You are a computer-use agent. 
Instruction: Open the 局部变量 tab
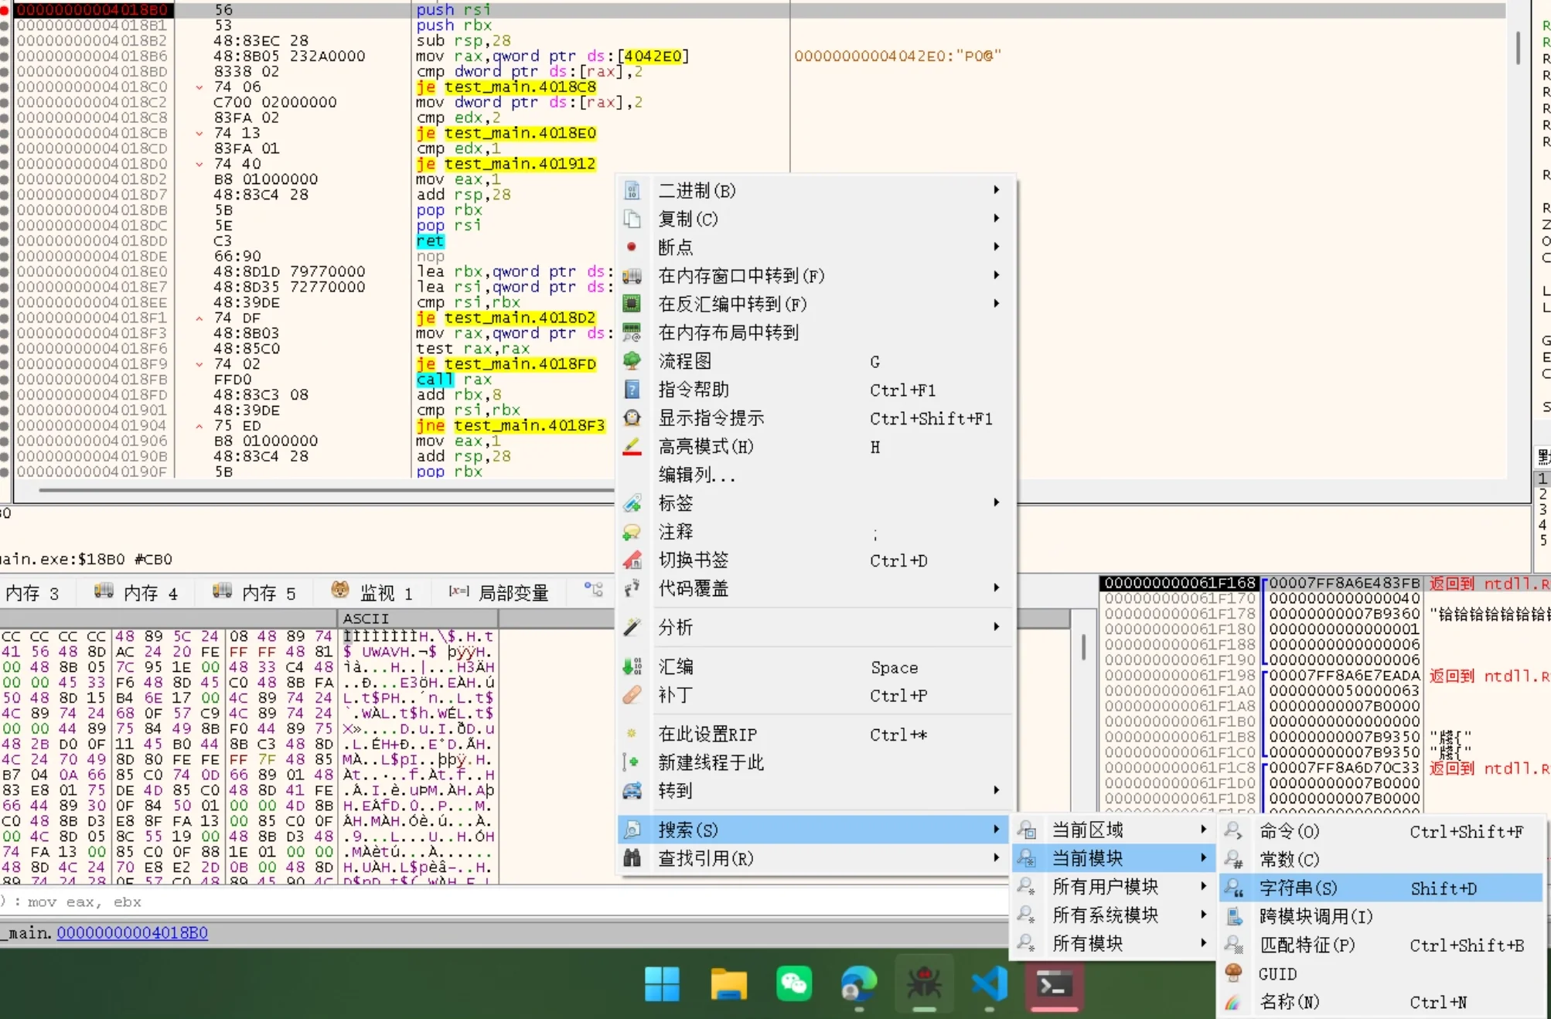point(499,593)
